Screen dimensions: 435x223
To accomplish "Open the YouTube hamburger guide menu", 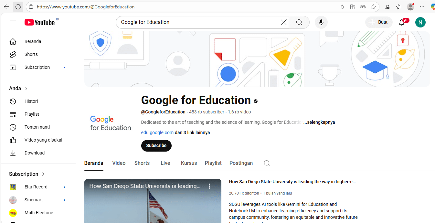I will click(x=13, y=22).
